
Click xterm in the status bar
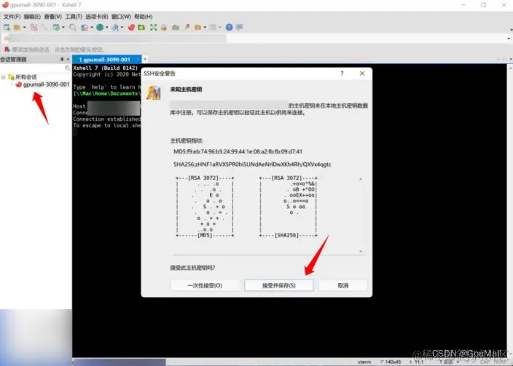(364, 362)
